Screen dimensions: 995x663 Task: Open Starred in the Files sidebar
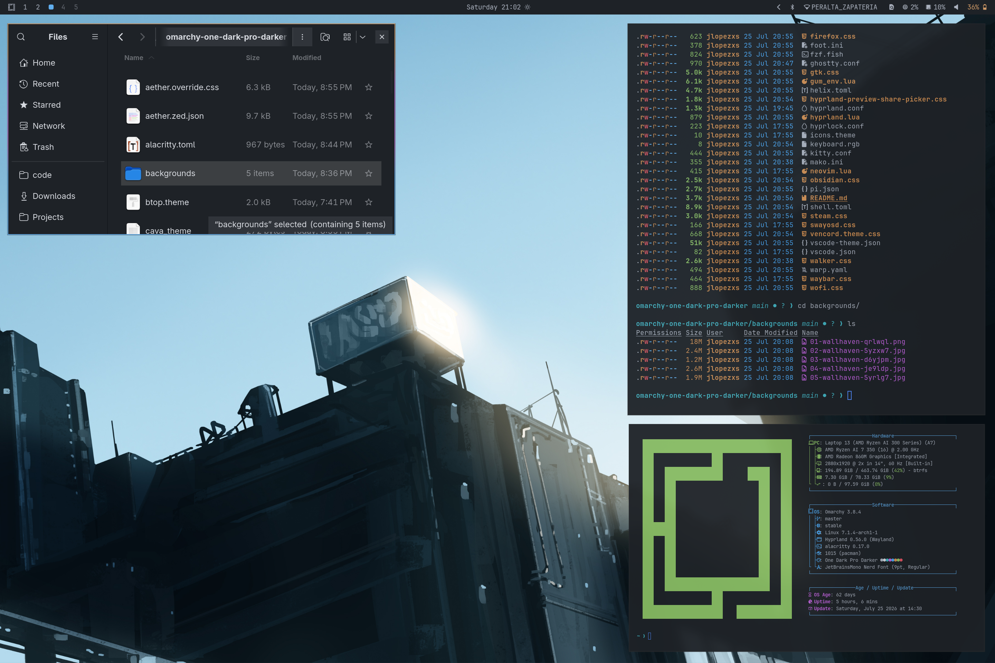pos(58,105)
